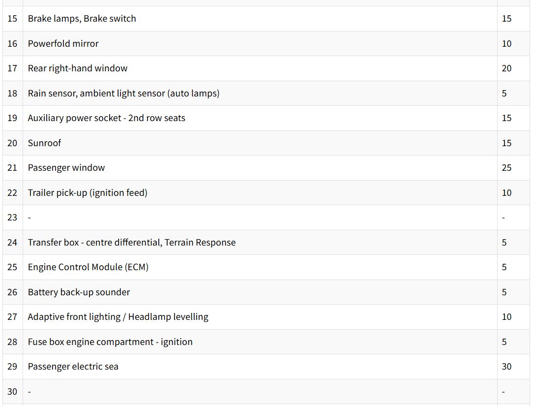Click 'Rear right-hand window' description
This screenshot has width=534, height=406.
click(77, 68)
